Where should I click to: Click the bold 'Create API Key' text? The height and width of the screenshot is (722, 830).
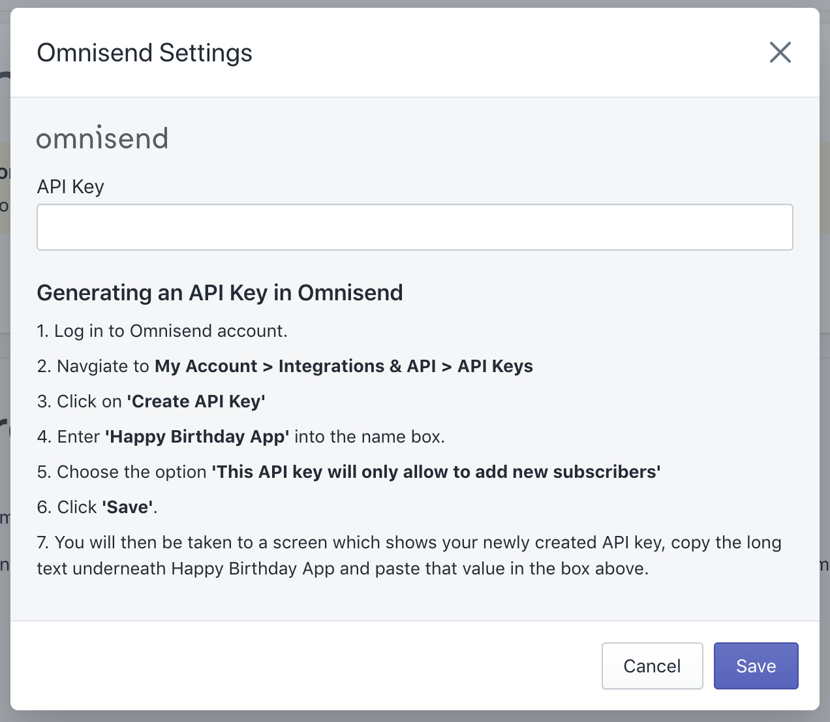tap(196, 401)
